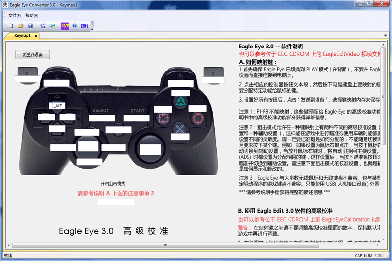Click heading 'A. 如何映射键：'
The image size is (392, 261).
click(x=258, y=62)
